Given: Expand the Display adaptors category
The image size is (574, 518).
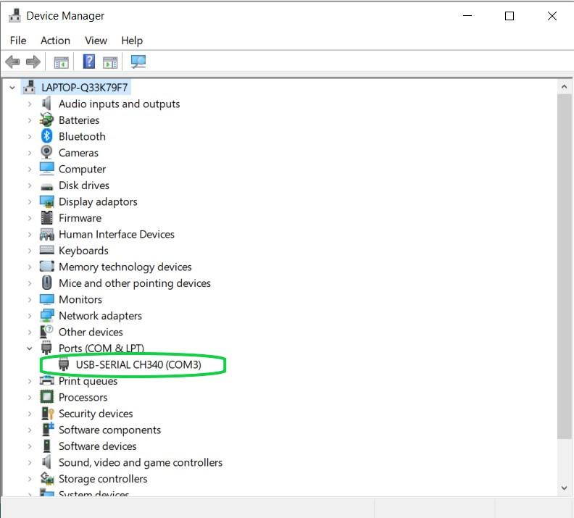Looking at the screenshot, I should 30,202.
